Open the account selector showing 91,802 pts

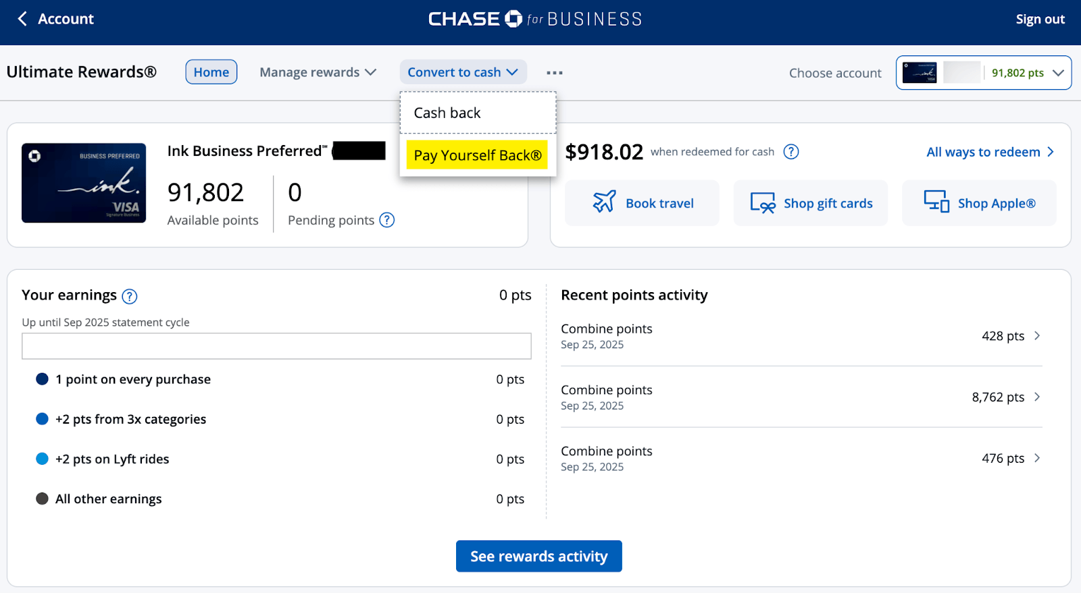[x=984, y=73]
